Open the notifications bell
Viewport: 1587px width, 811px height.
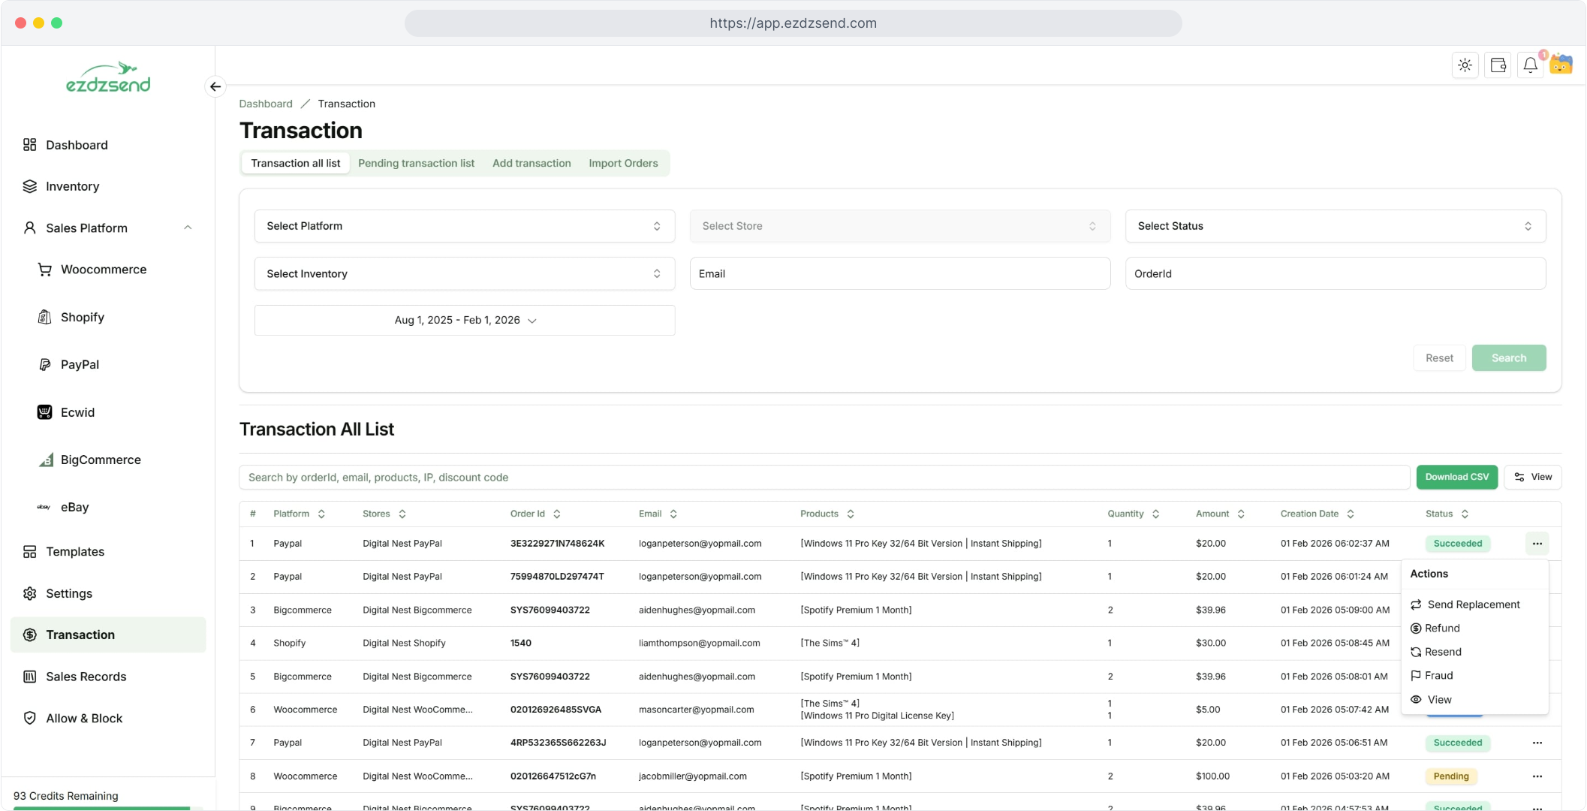coord(1530,65)
